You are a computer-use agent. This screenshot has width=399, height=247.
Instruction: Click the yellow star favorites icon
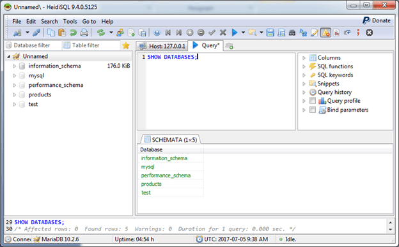pyautogui.click(x=126, y=45)
